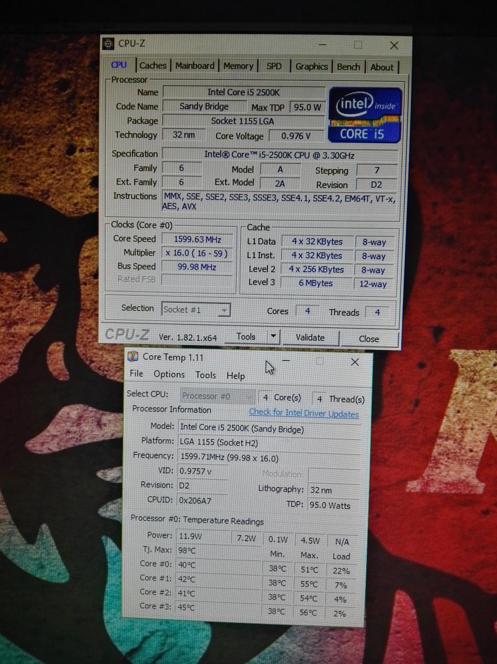Click the Threads count value in CPU-Z
The image size is (497, 664).
pyautogui.click(x=377, y=312)
